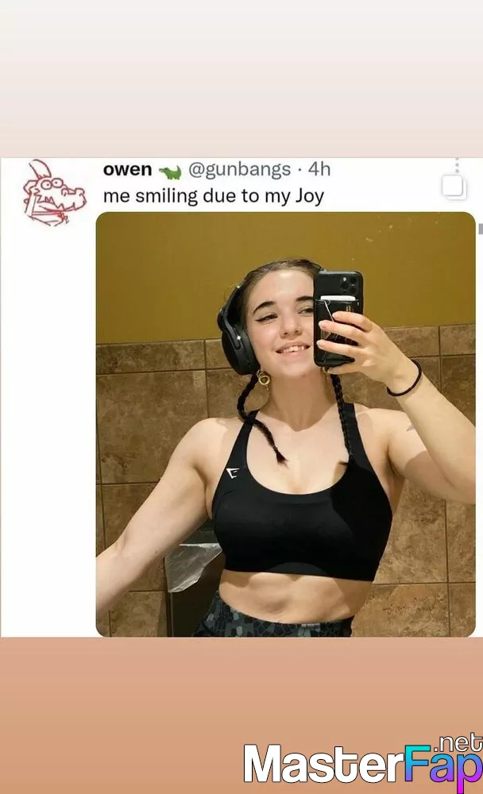This screenshot has width=483, height=794.
Task: Click the white logo on the black top
Action: tap(232, 473)
